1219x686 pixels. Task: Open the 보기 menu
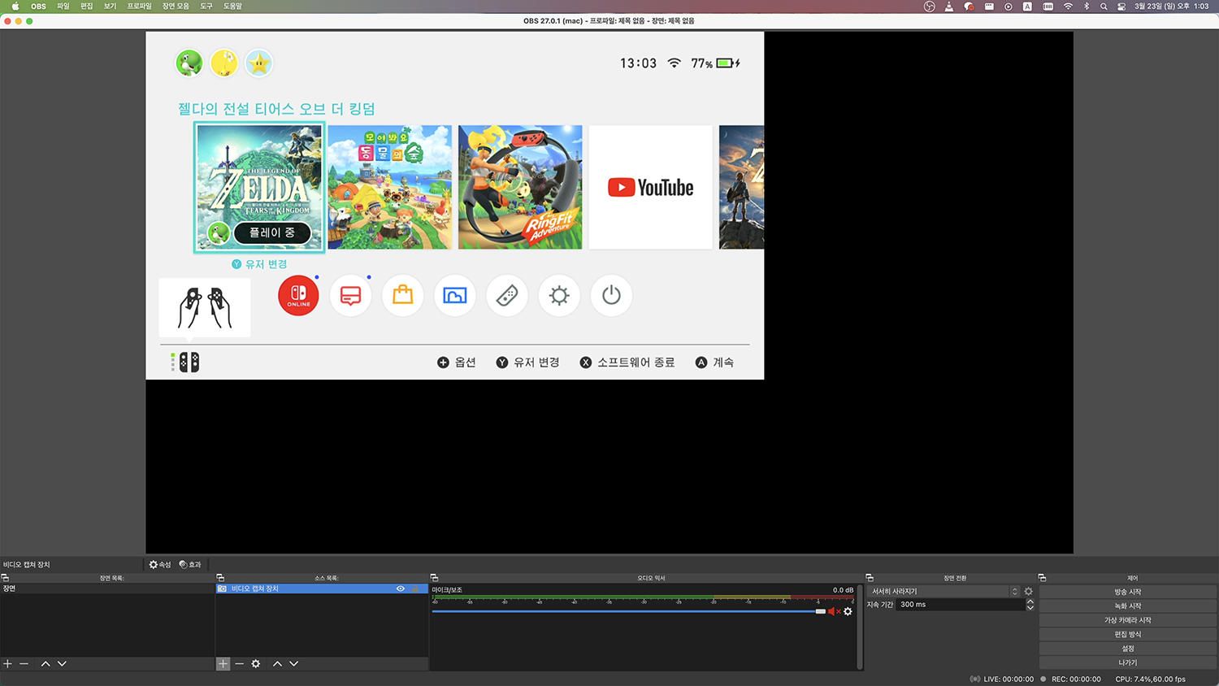111,6
